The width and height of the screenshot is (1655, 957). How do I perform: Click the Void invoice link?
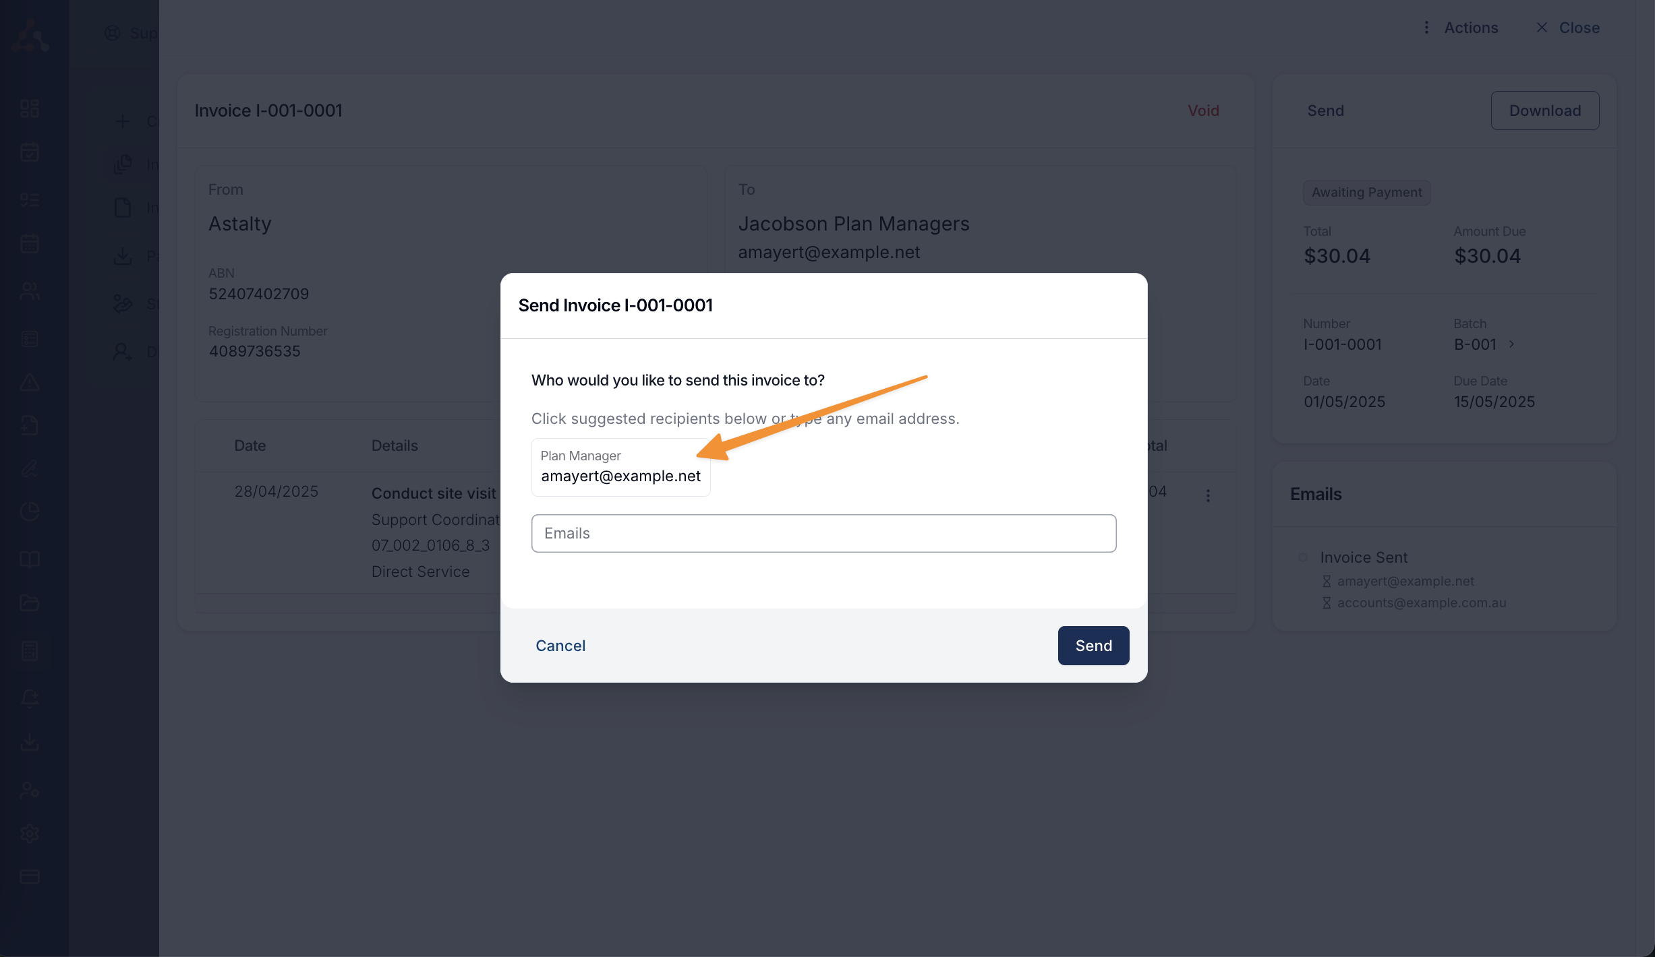(x=1203, y=111)
